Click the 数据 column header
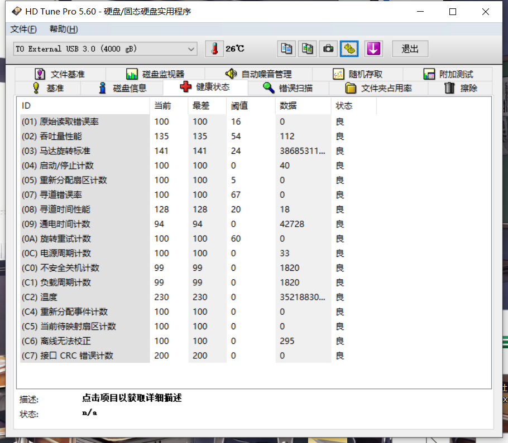The height and width of the screenshot is (443, 508). coord(289,106)
